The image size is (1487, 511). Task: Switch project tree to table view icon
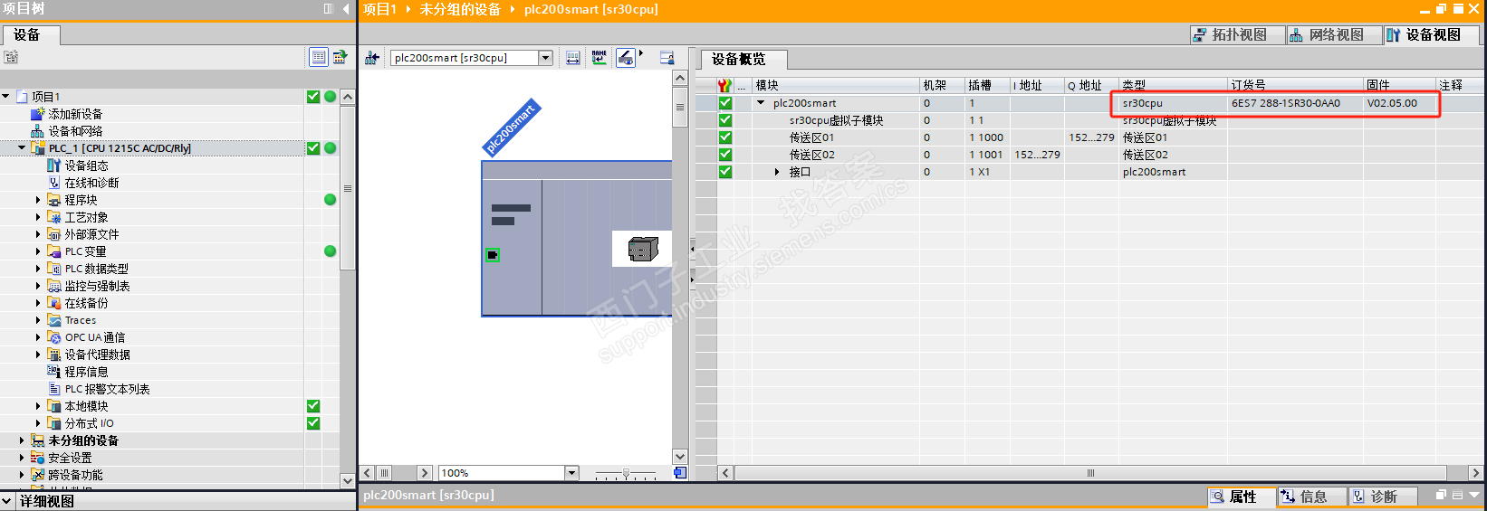(x=319, y=57)
